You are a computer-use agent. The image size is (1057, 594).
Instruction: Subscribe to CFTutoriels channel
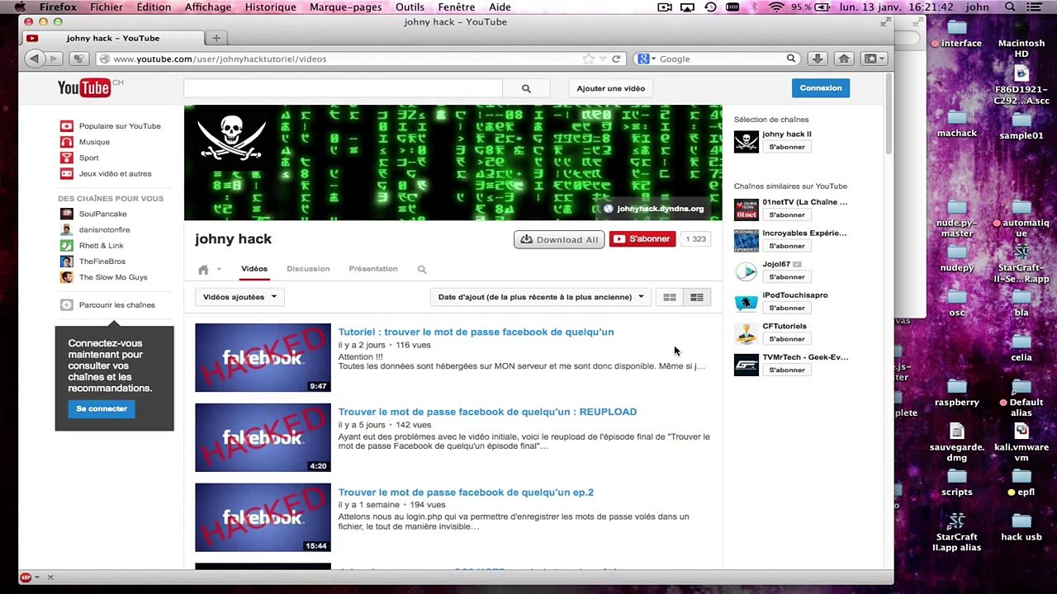[787, 339]
